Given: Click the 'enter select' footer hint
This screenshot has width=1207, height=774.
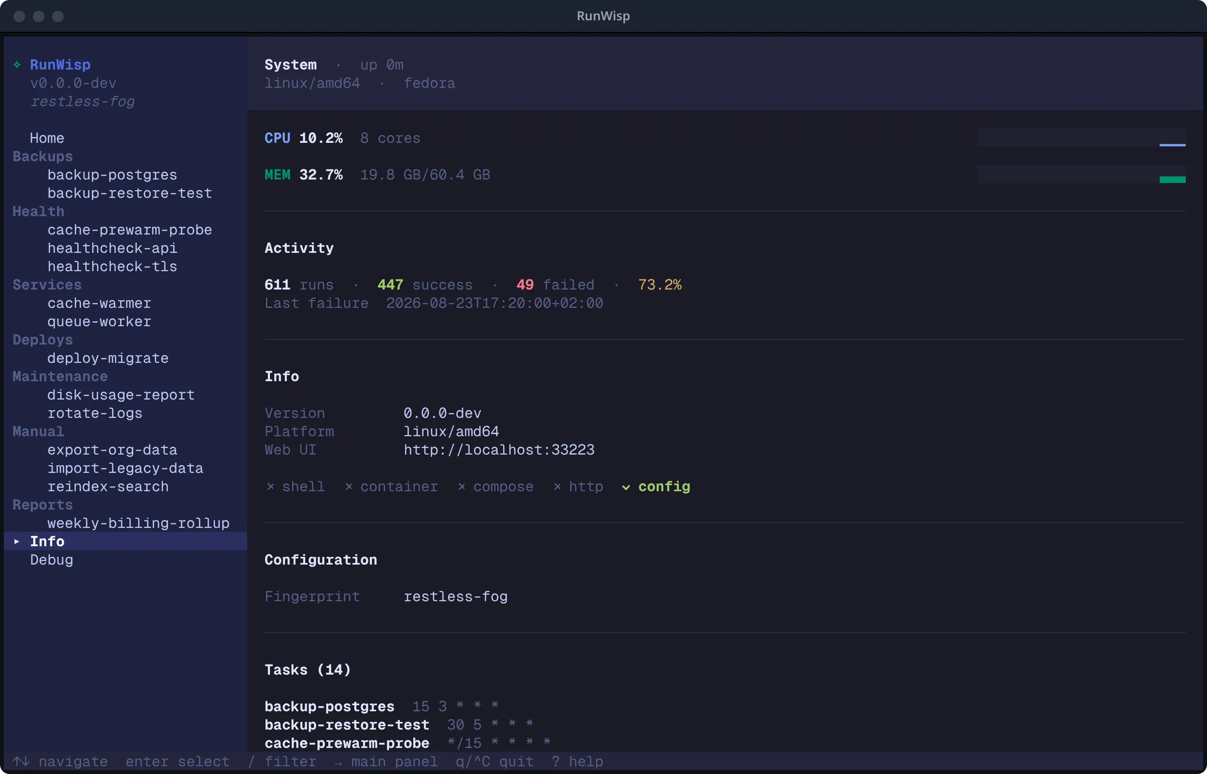Looking at the screenshot, I should pyautogui.click(x=178, y=761).
